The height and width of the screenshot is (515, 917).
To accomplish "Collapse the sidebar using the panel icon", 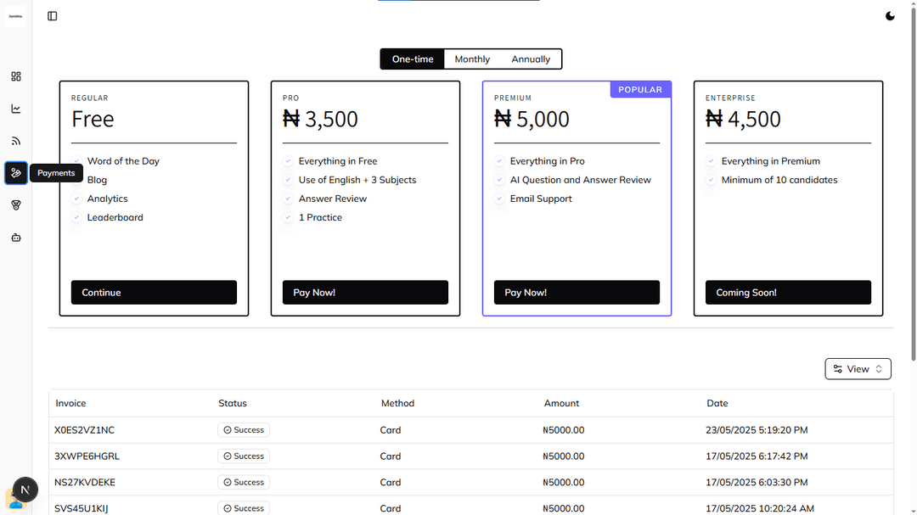I will (x=53, y=15).
